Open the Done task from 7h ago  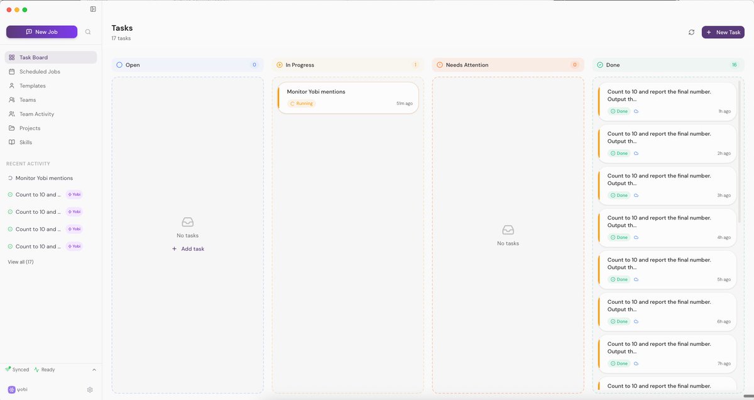click(x=667, y=354)
